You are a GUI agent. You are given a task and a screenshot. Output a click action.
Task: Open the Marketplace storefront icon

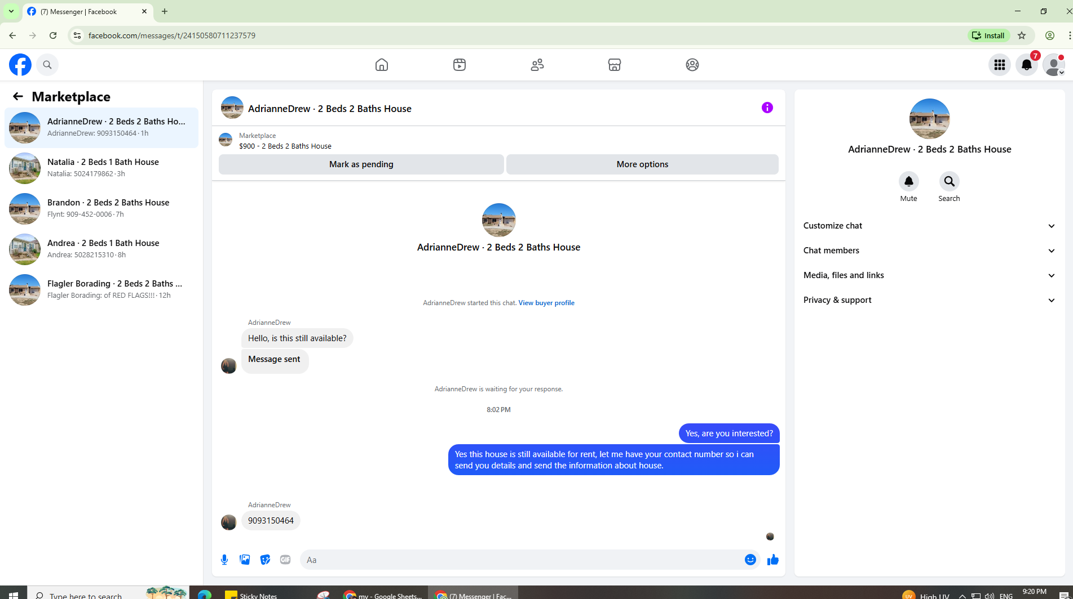(615, 65)
